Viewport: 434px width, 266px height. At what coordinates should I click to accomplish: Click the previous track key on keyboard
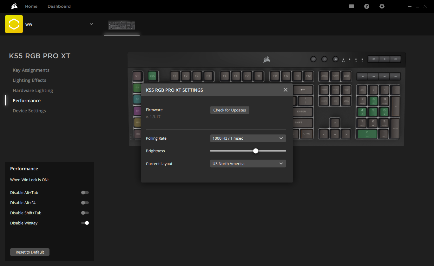(373, 76)
